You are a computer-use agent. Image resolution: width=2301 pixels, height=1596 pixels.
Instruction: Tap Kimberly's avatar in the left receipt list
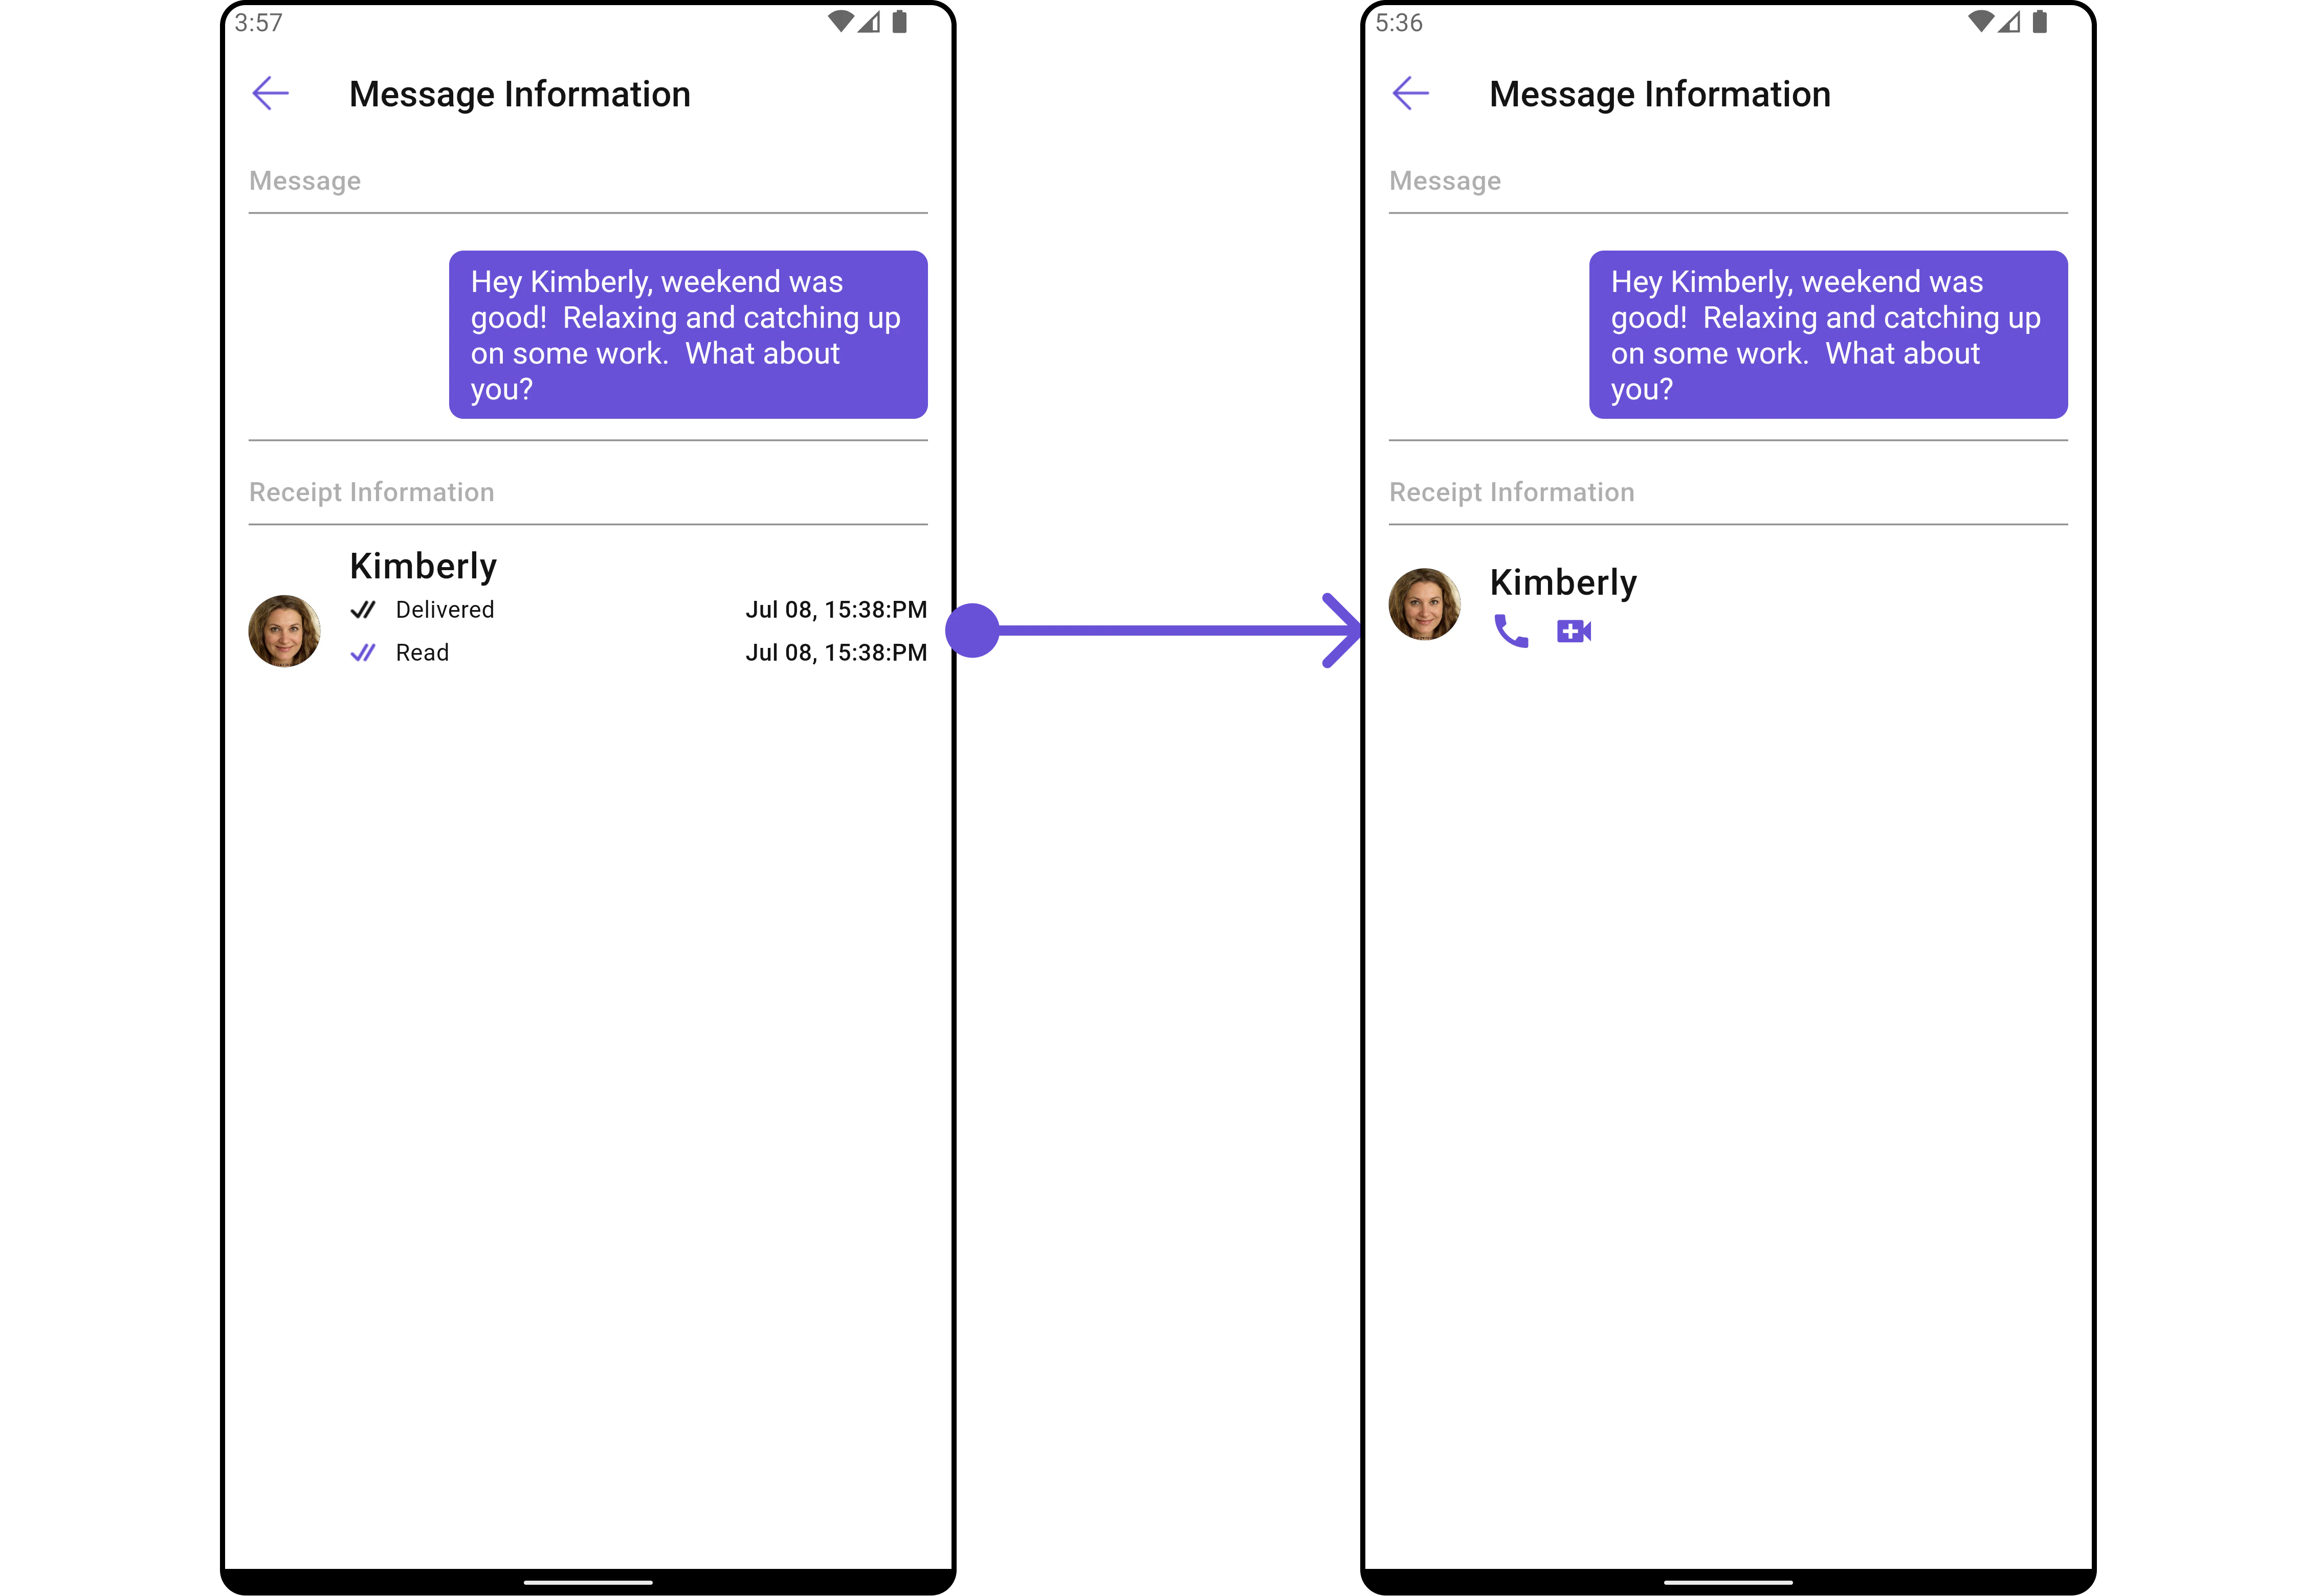[x=284, y=631]
